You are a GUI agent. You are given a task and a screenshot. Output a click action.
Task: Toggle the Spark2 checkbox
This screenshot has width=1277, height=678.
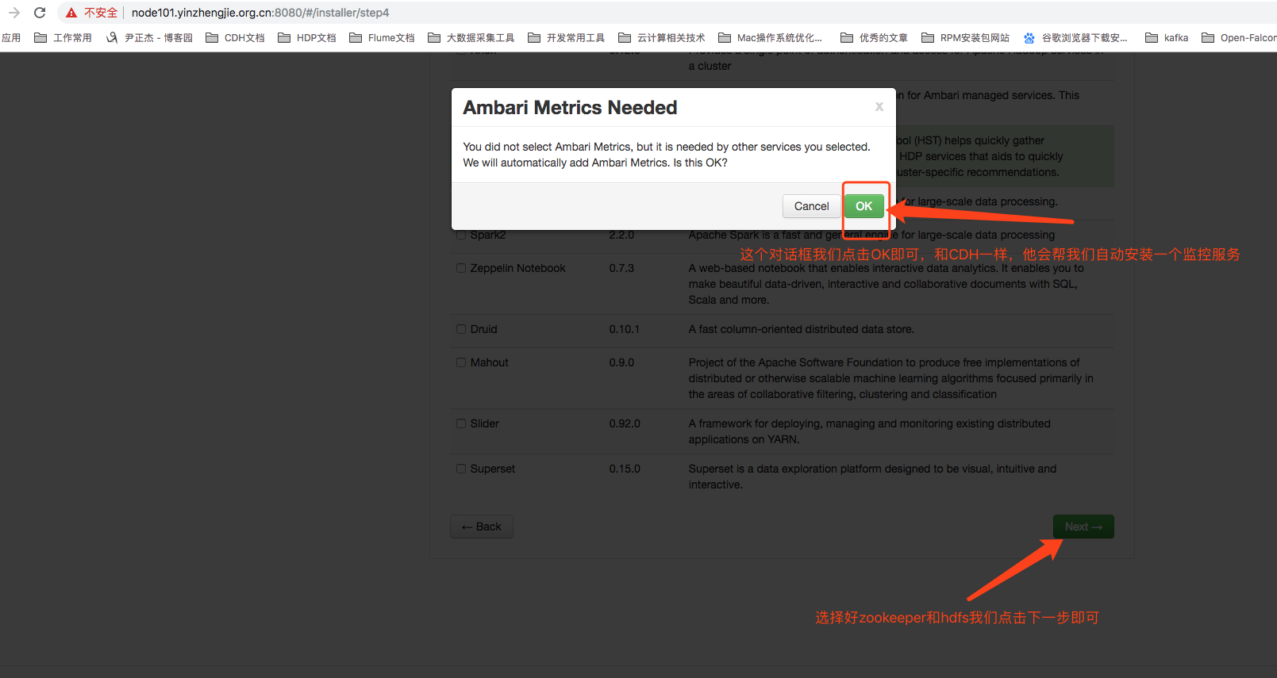point(461,235)
